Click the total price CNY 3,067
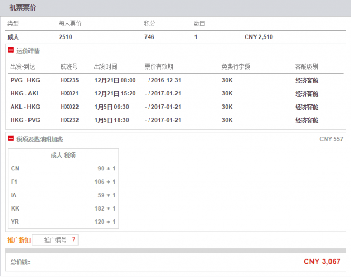 click(x=322, y=261)
